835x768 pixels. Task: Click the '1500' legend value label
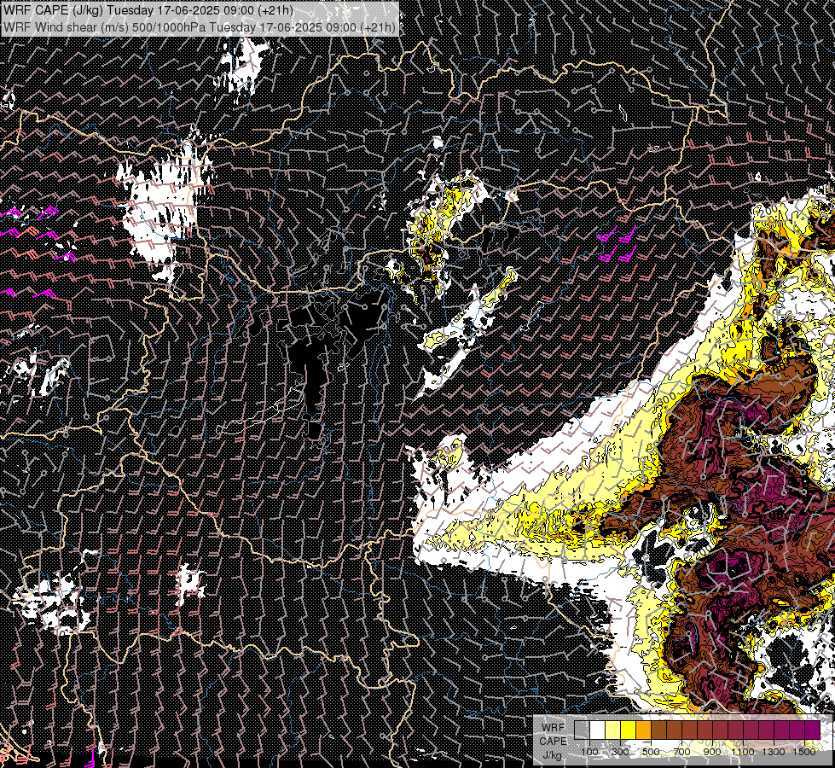[x=804, y=752]
